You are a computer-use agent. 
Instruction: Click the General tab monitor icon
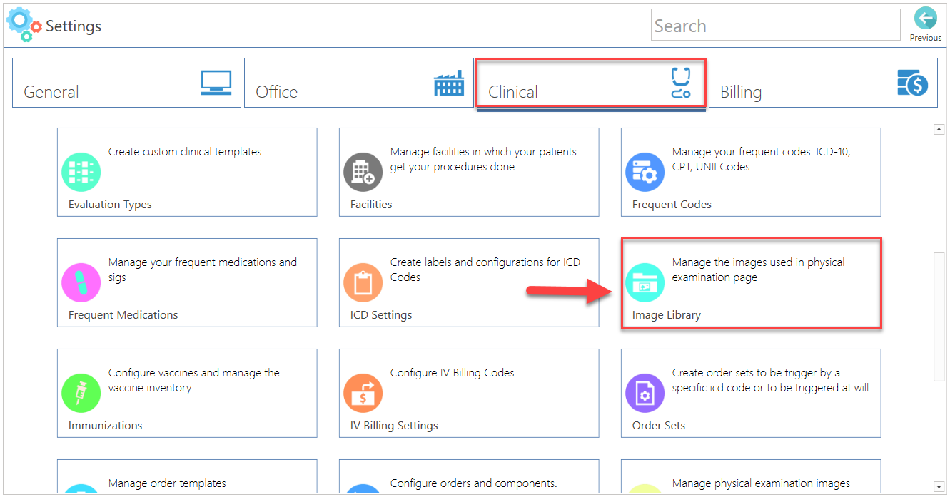(216, 83)
